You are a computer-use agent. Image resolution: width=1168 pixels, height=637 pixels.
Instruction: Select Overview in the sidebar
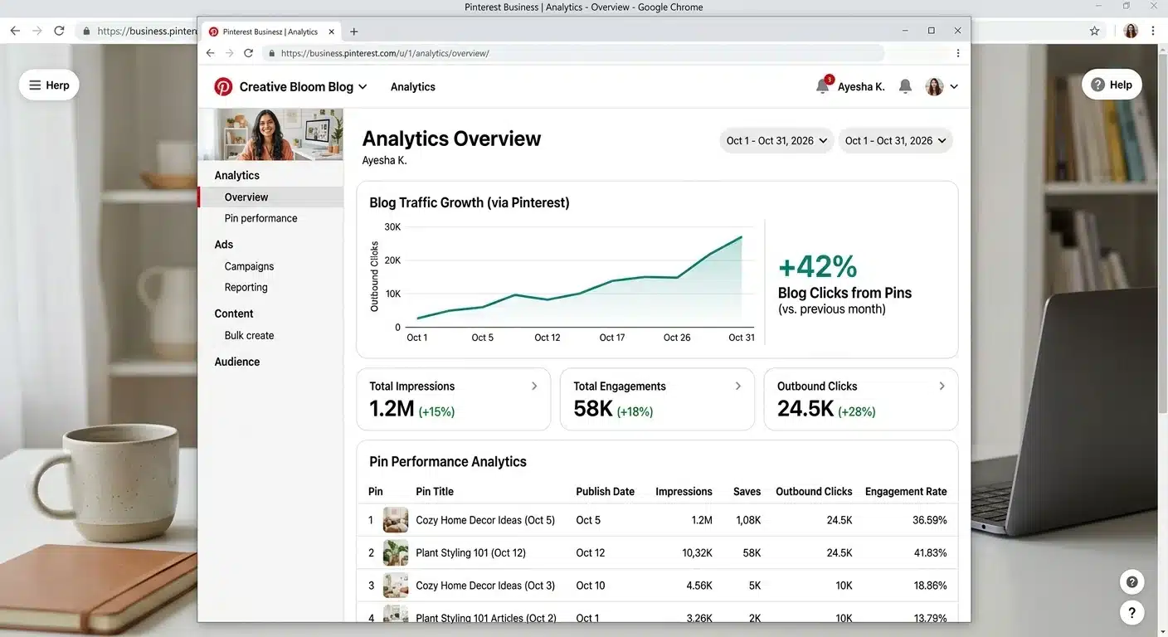tap(270, 197)
